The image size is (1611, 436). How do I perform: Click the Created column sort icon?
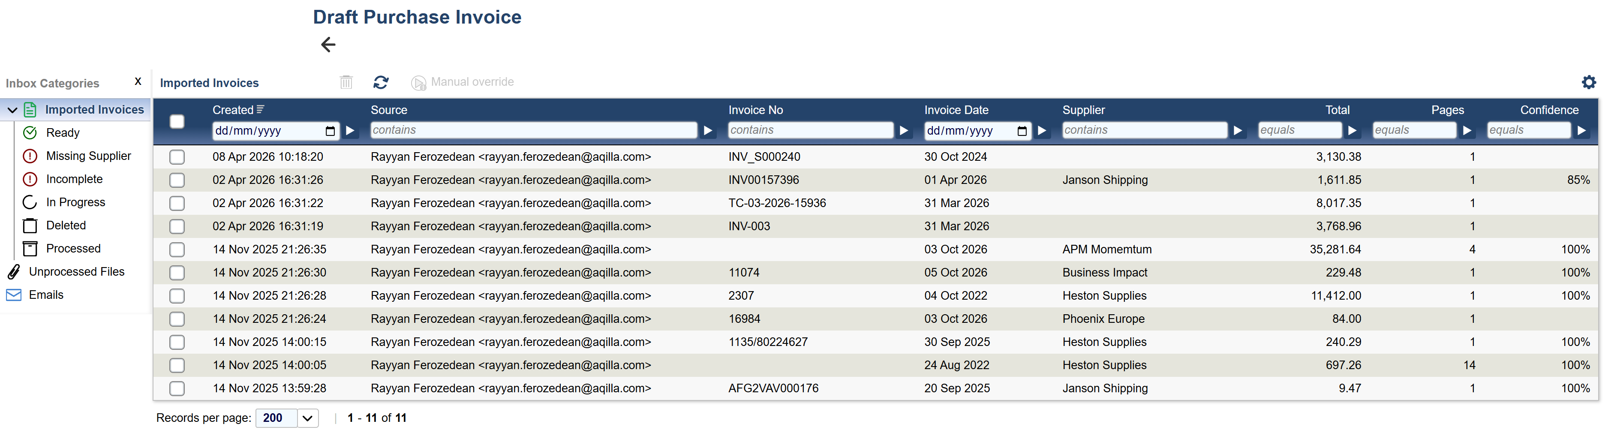[x=261, y=109]
